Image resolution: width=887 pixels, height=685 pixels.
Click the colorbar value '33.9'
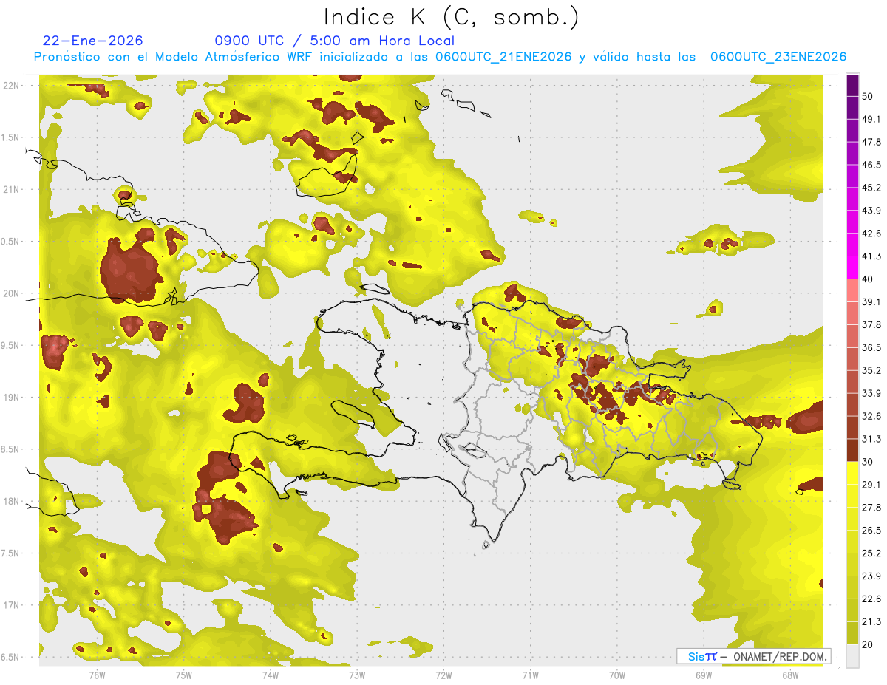pos(871,393)
